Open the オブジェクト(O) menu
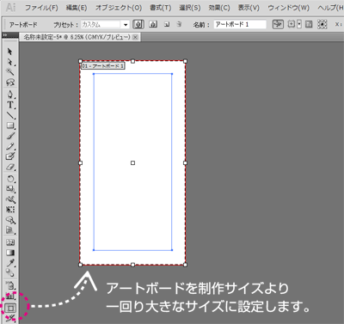Viewport: 344px width, 324px height. 119,8
